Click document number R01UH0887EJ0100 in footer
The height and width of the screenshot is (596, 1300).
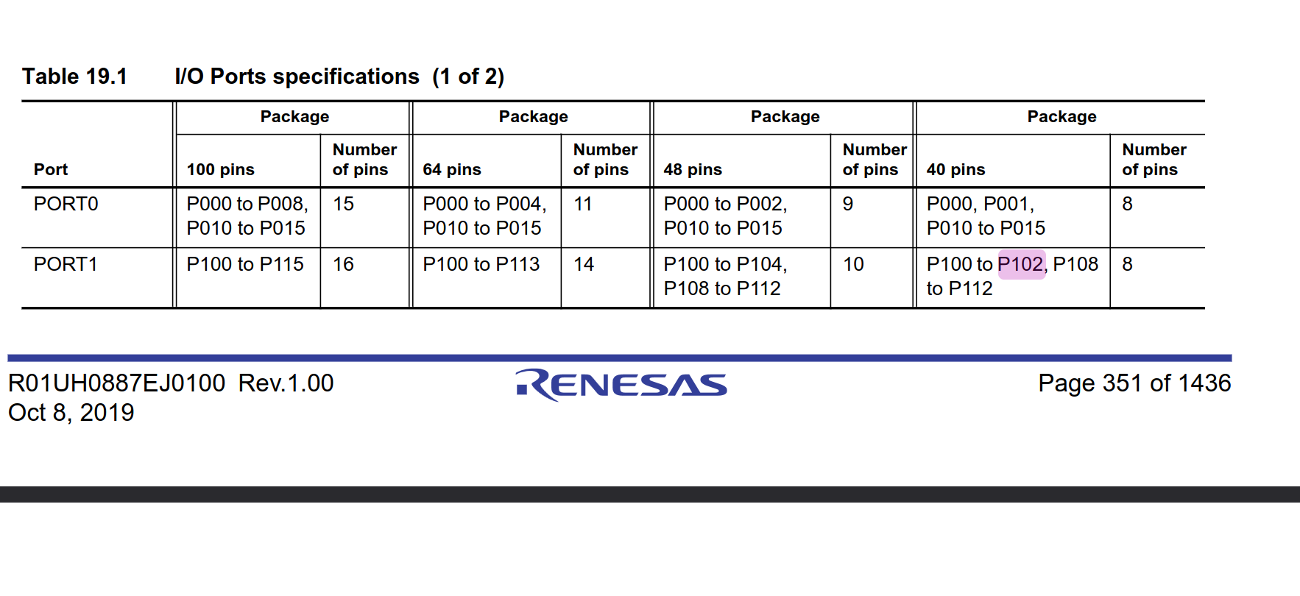point(116,383)
